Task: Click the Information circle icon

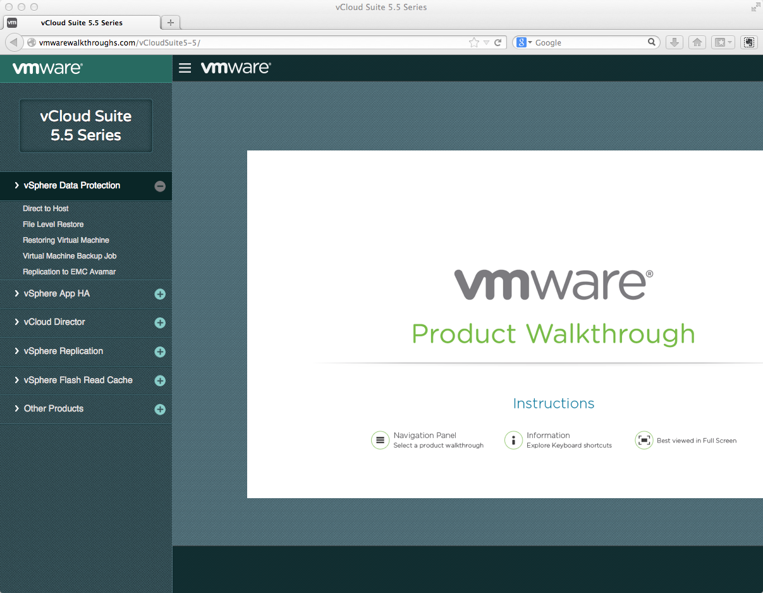Action: tap(513, 441)
